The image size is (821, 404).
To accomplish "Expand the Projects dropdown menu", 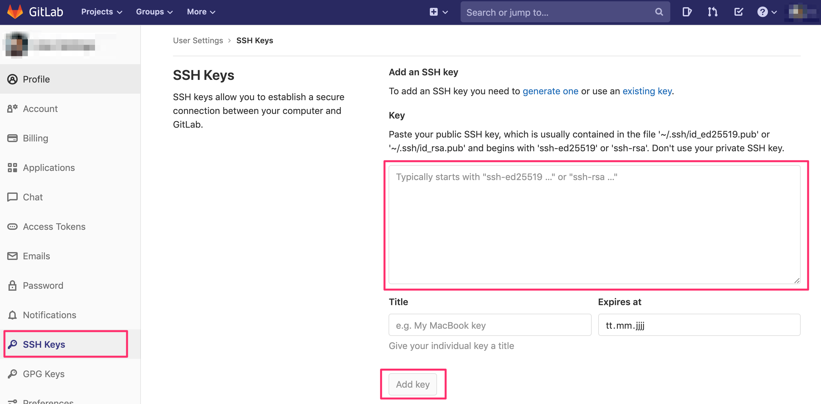I will pos(102,12).
